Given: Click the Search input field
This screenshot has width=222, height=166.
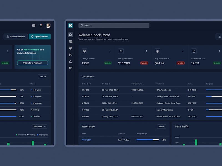Looking at the screenshot, I should [x=114, y=25].
